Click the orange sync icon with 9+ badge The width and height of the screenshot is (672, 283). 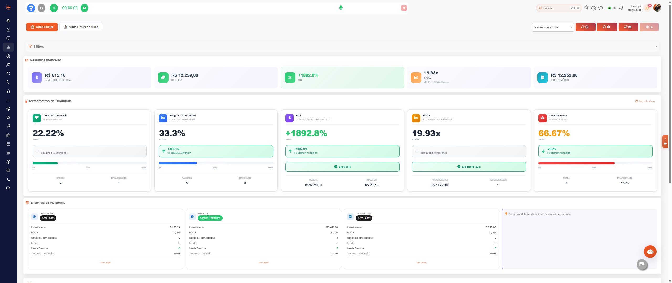click(x=648, y=8)
